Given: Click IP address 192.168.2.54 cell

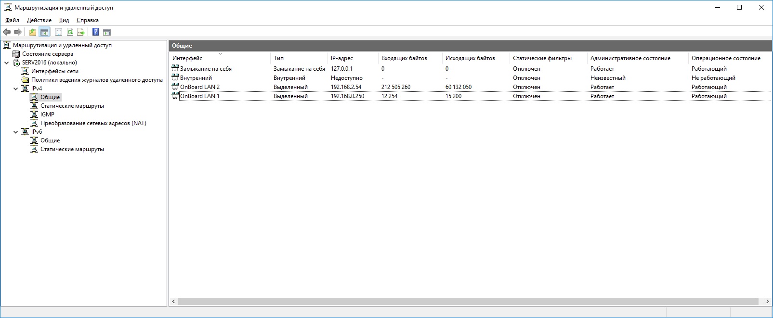Looking at the screenshot, I should point(346,87).
